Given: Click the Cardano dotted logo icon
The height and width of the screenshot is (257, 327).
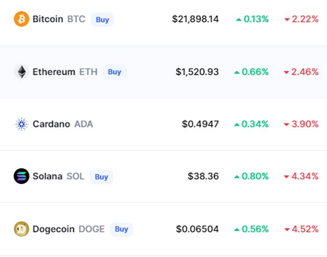Looking at the screenshot, I should tap(21, 124).
